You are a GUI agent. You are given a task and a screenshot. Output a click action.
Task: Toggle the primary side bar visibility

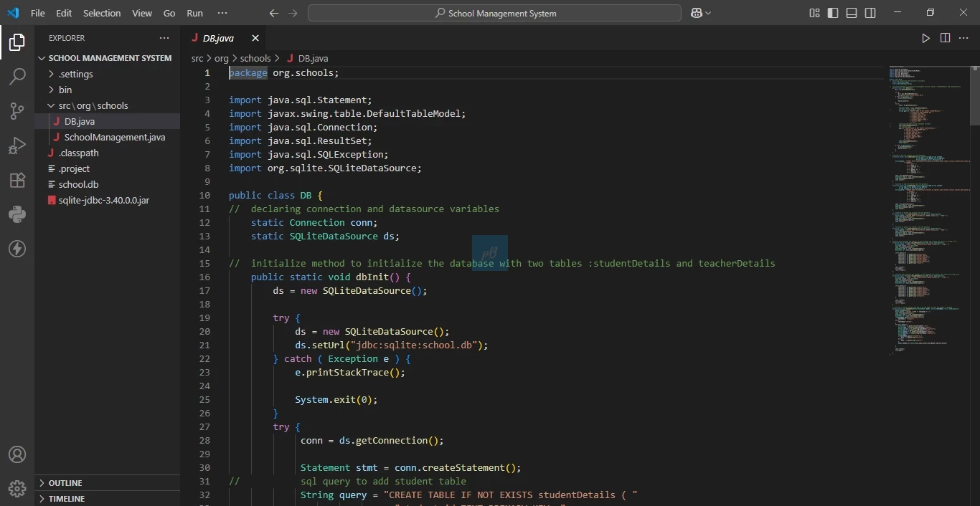click(x=833, y=13)
